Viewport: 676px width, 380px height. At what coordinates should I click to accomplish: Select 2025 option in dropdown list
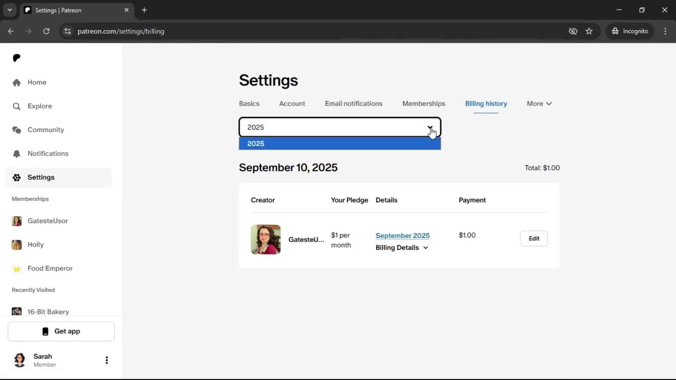coord(340,144)
